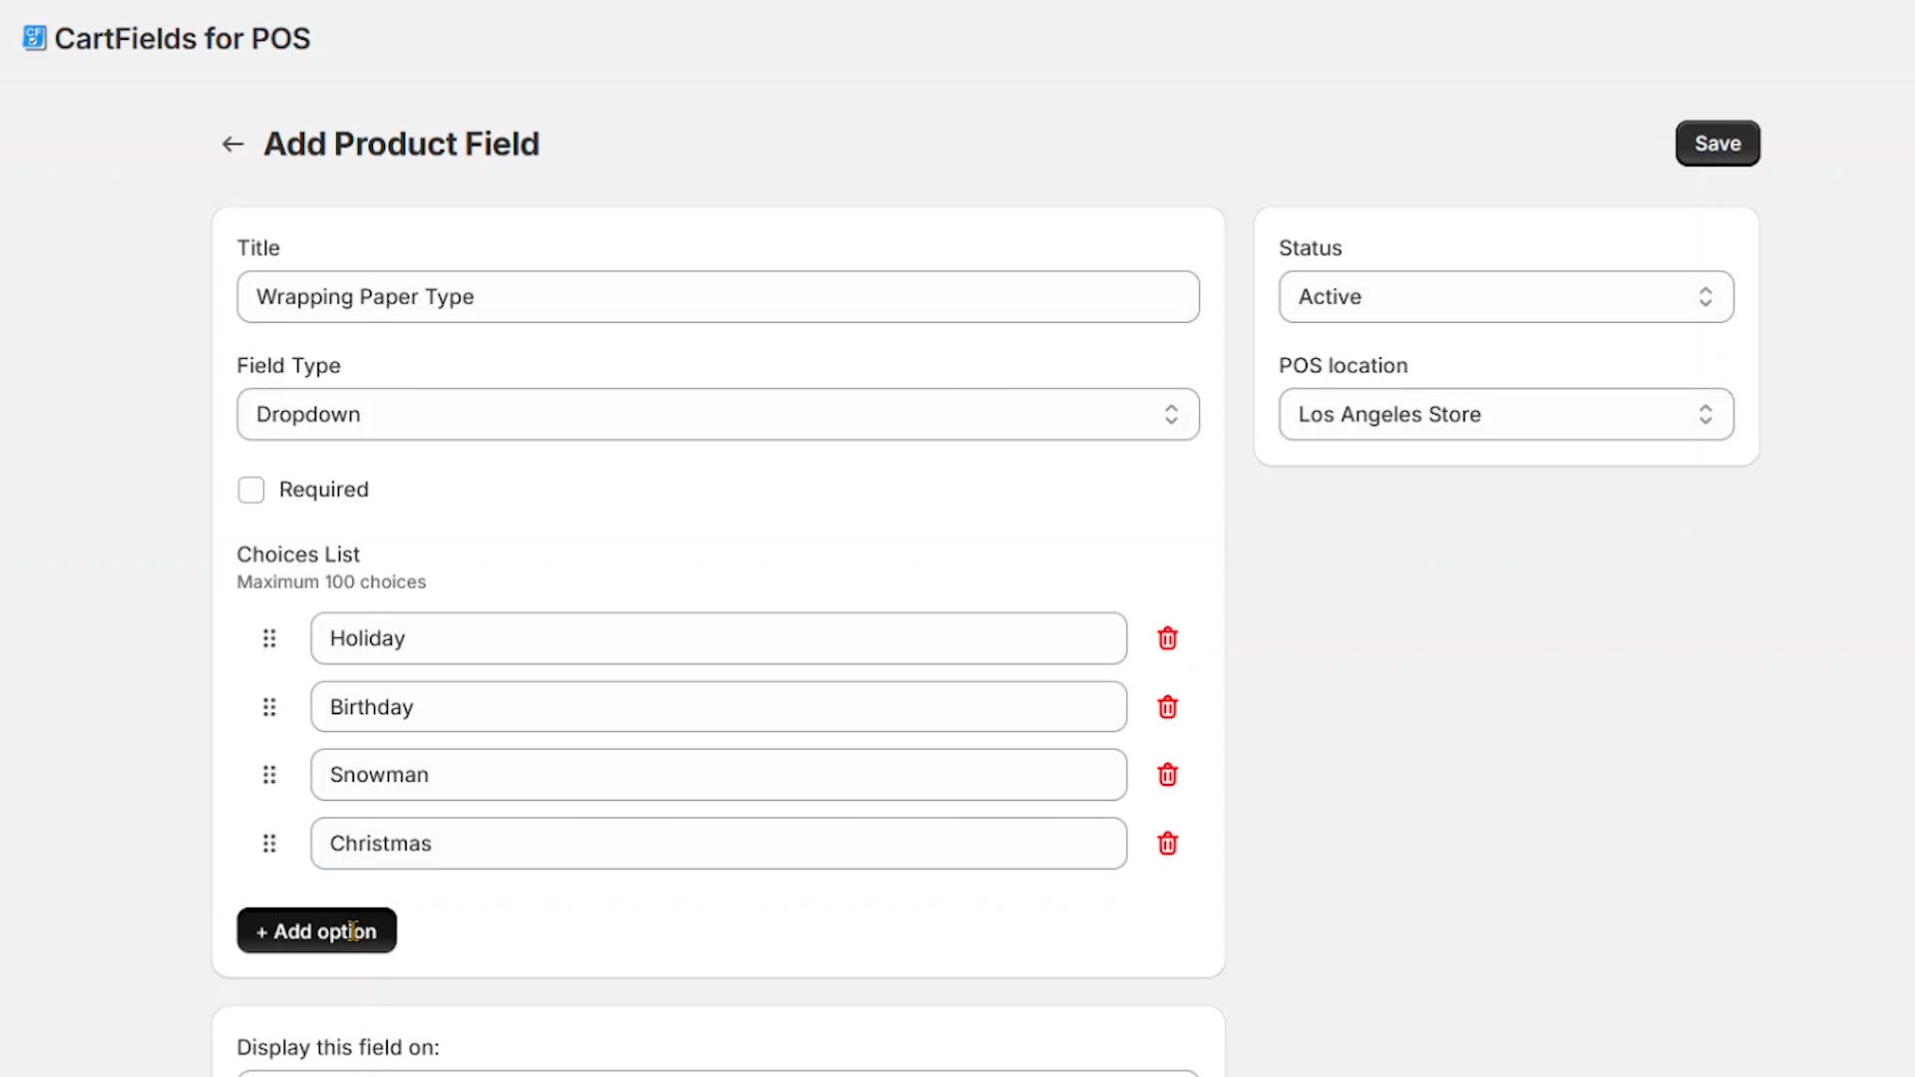Image resolution: width=1915 pixels, height=1077 pixels.
Task: Click the CartFields for POS app icon
Action: point(34,37)
